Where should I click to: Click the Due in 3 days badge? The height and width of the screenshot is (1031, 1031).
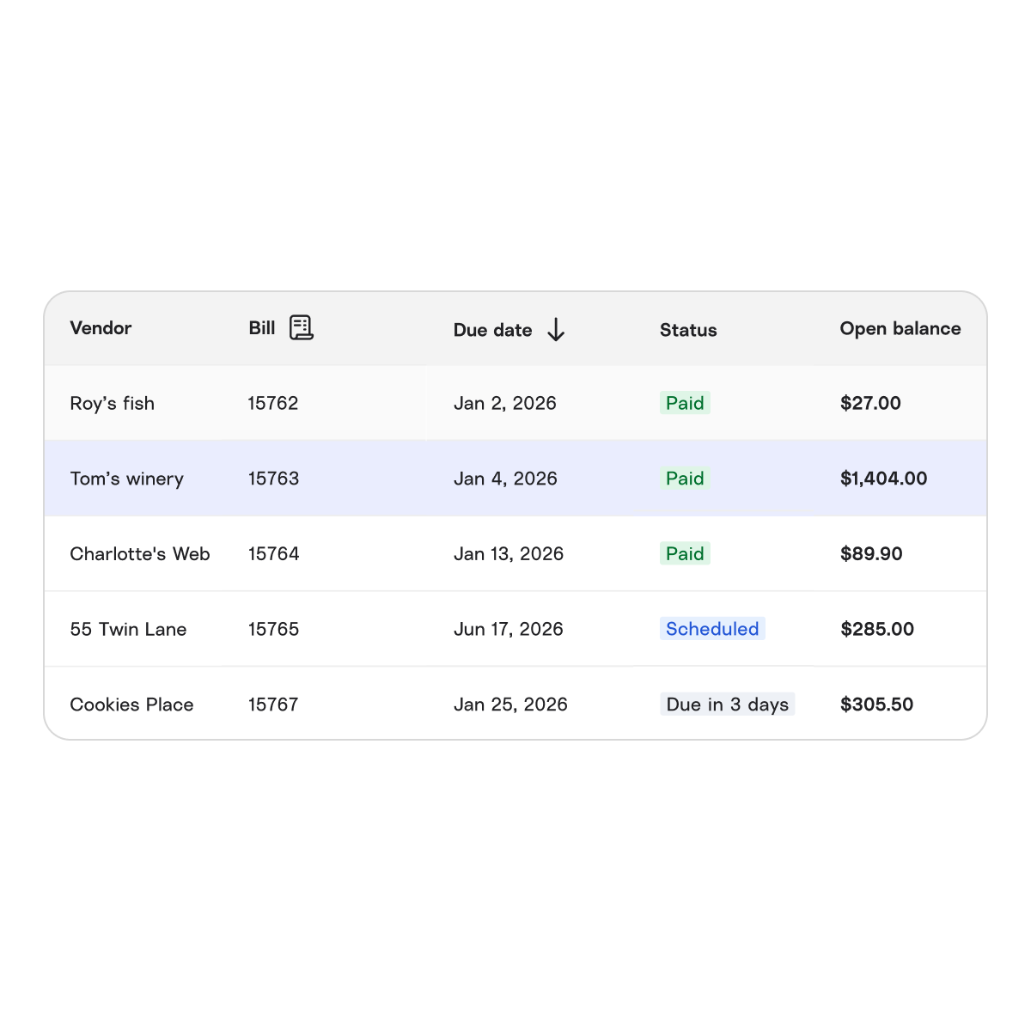pos(727,705)
